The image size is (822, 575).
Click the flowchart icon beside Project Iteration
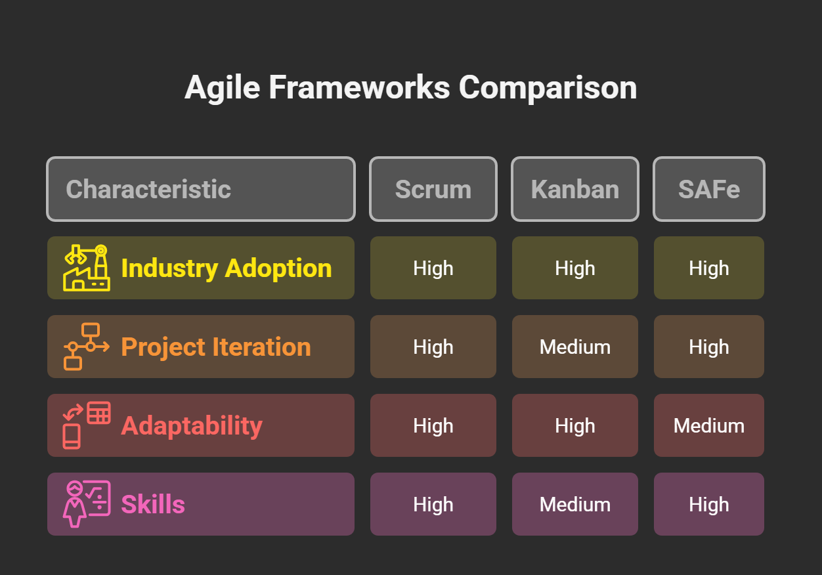click(x=87, y=347)
